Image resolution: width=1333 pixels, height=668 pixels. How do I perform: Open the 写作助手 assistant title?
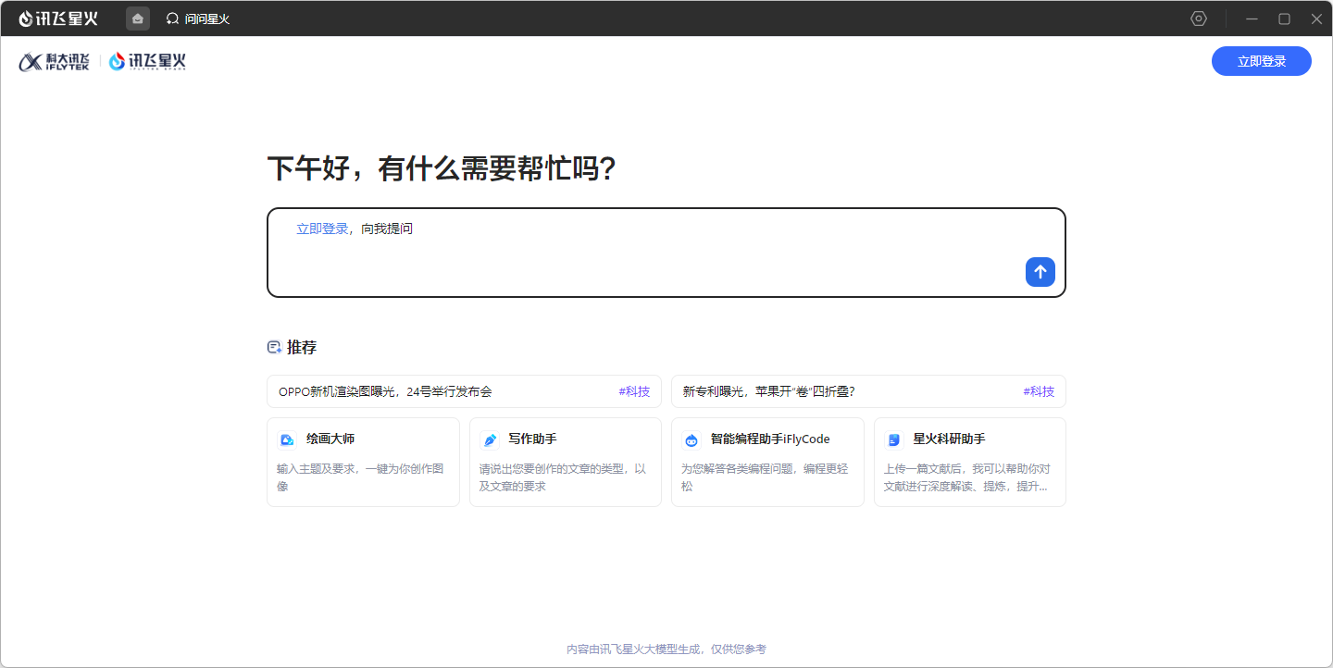point(532,439)
